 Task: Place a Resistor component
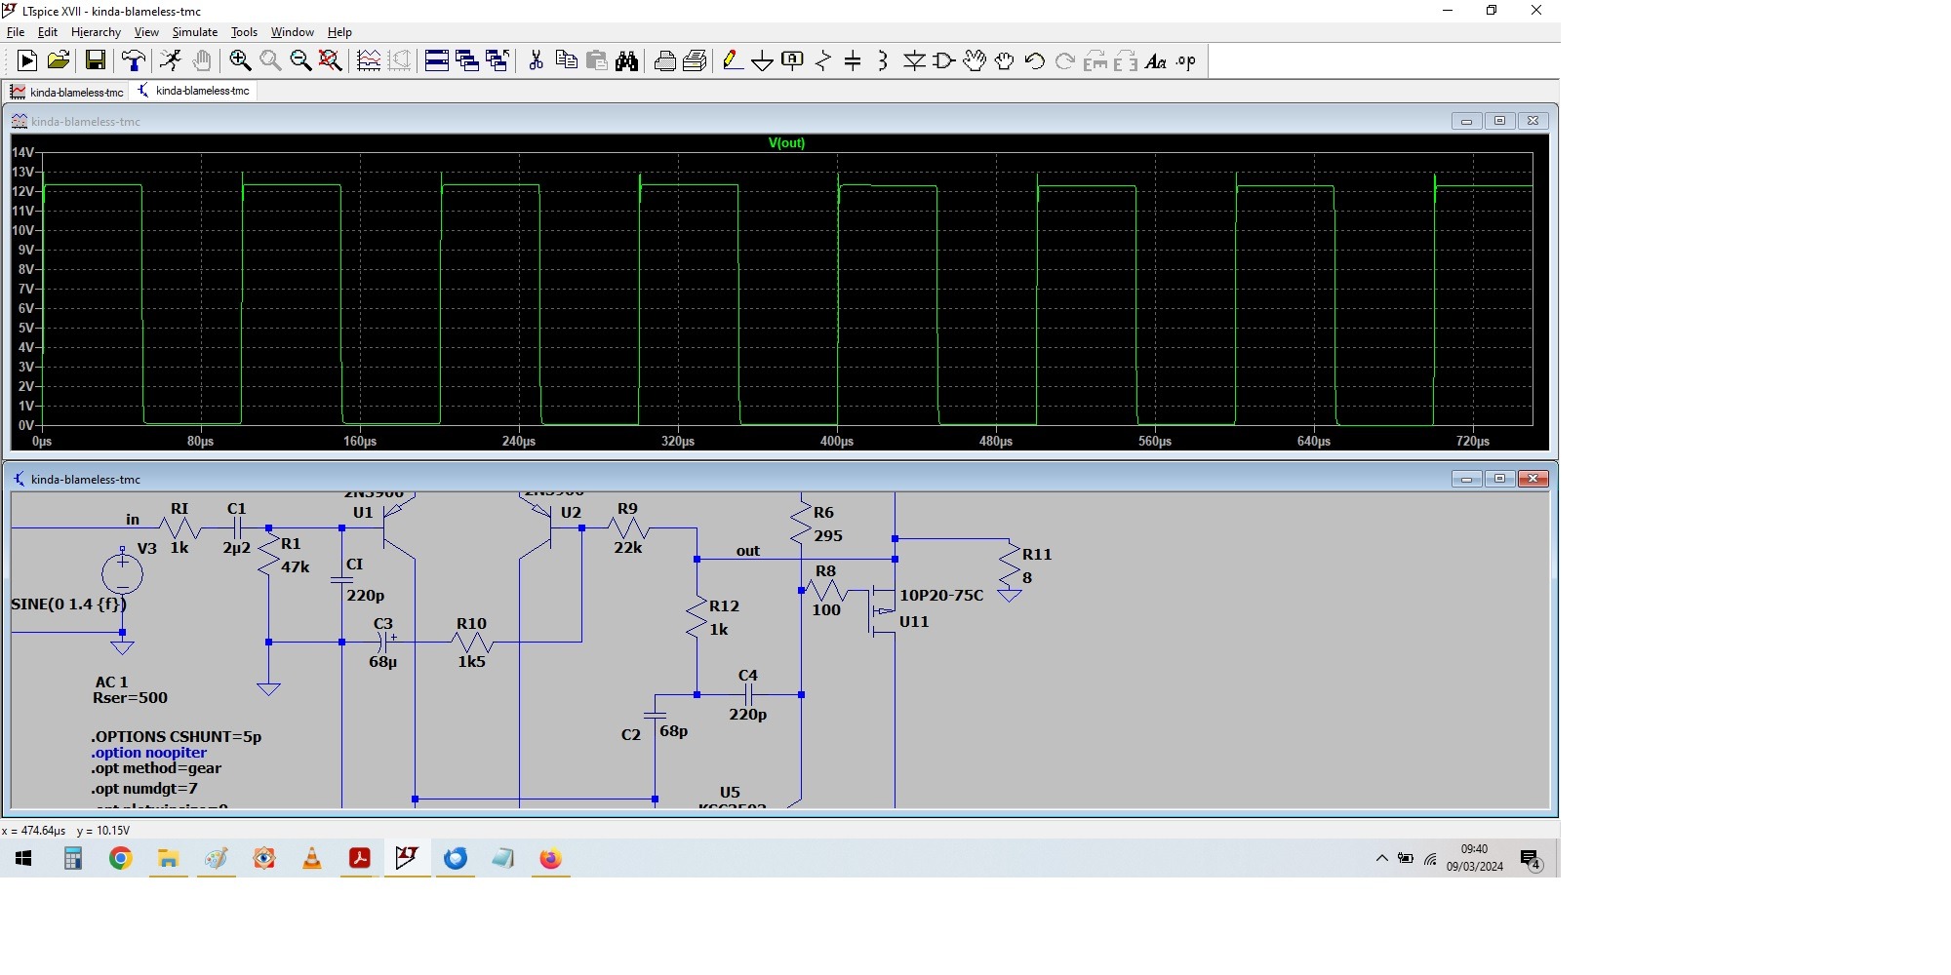(x=823, y=61)
